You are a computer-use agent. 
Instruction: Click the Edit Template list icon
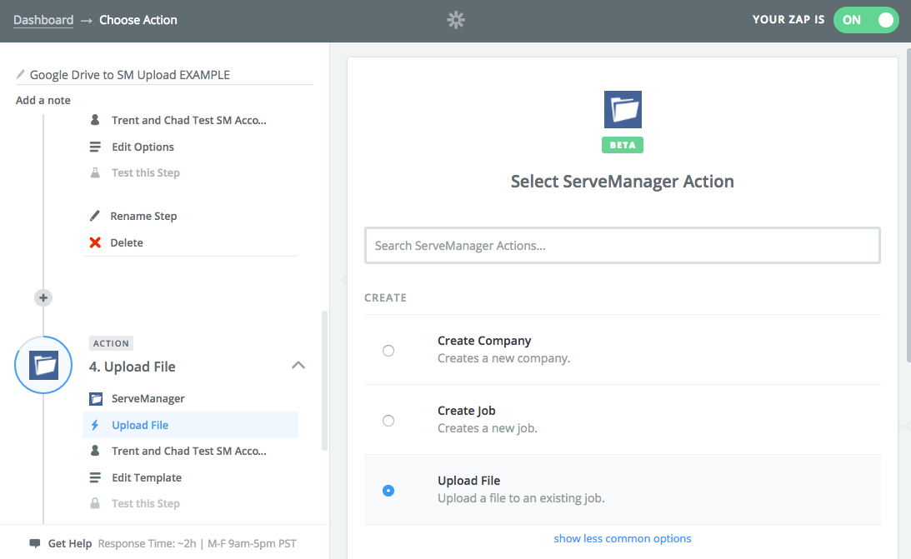point(95,477)
